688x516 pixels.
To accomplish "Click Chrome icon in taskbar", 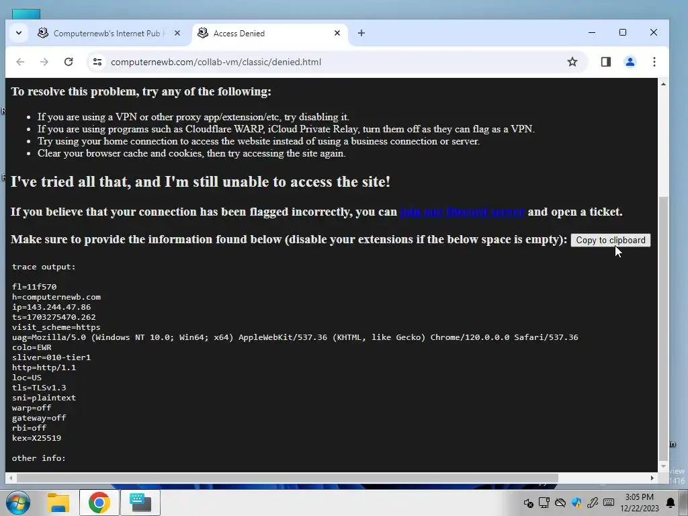I will click(x=99, y=503).
